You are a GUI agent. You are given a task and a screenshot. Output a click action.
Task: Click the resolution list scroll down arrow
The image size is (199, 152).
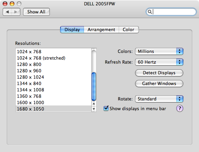pyautogui.click(x=94, y=109)
